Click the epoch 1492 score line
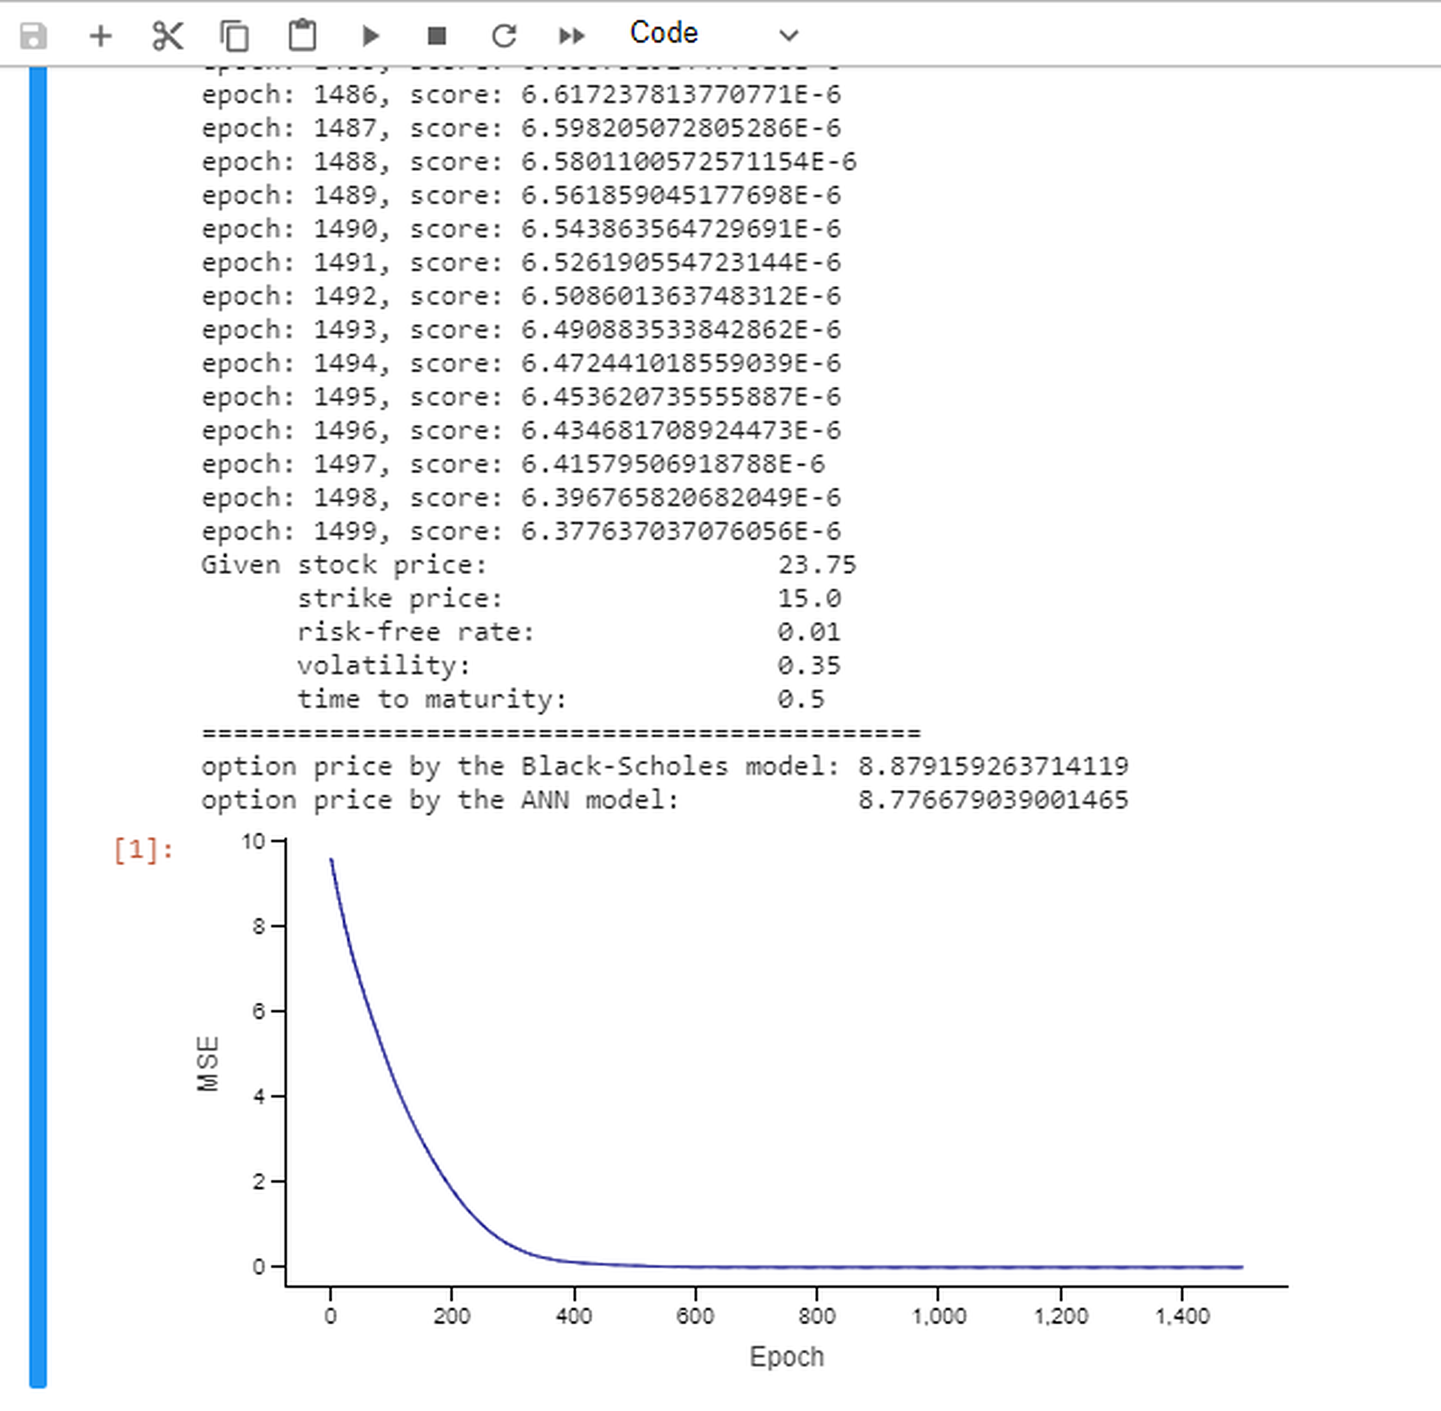1441x1411 pixels. click(522, 296)
